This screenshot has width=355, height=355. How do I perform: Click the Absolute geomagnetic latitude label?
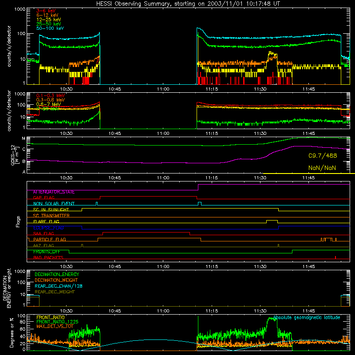(307, 317)
